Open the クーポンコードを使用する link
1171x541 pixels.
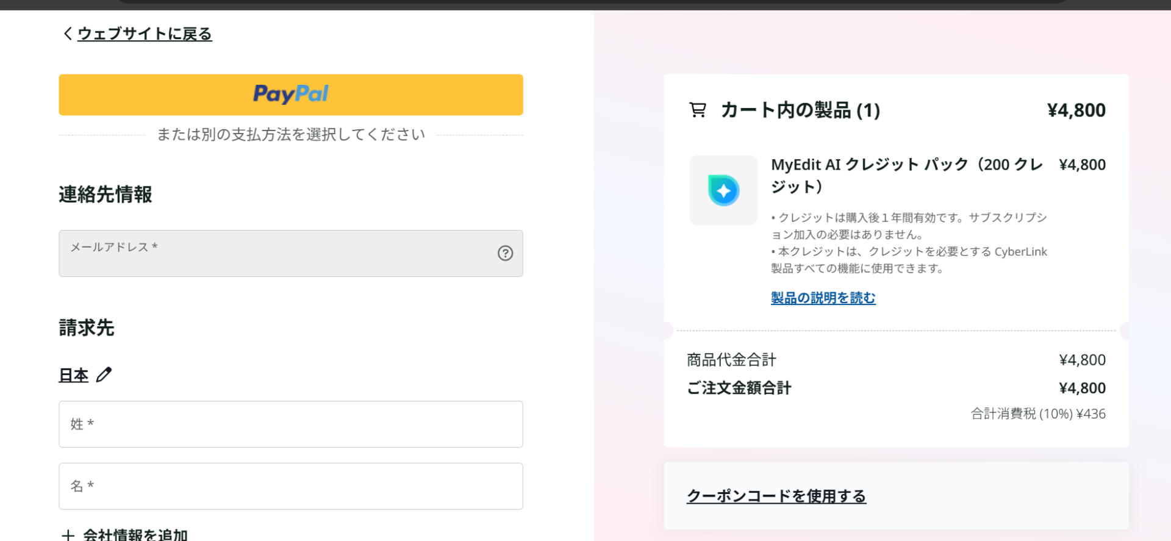pyautogui.click(x=776, y=496)
